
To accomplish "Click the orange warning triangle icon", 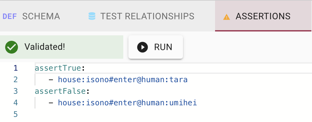I will pos(226,17).
